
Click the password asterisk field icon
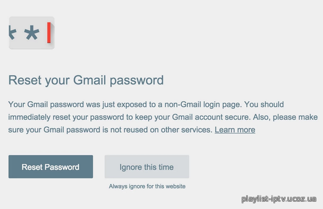(32, 33)
